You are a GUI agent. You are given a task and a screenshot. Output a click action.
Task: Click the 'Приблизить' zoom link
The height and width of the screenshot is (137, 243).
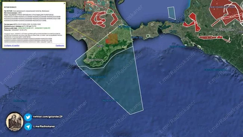(60, 46)
